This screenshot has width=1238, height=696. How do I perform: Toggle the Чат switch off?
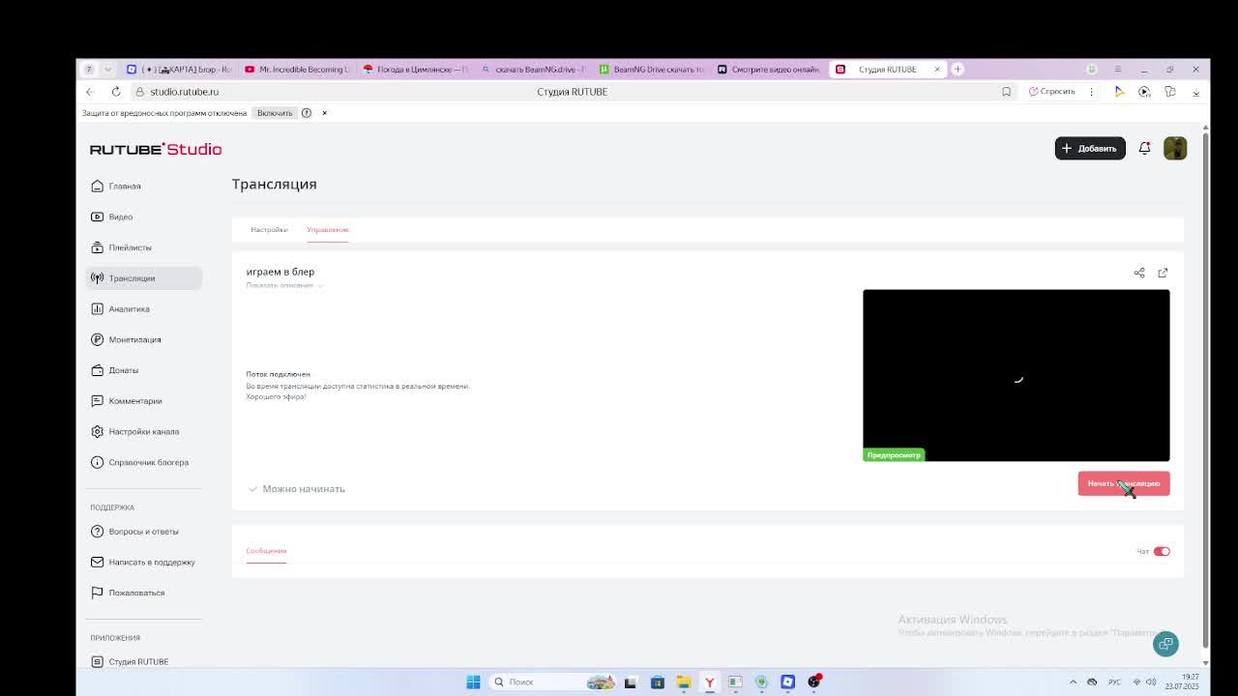(x=1162, y=551)
